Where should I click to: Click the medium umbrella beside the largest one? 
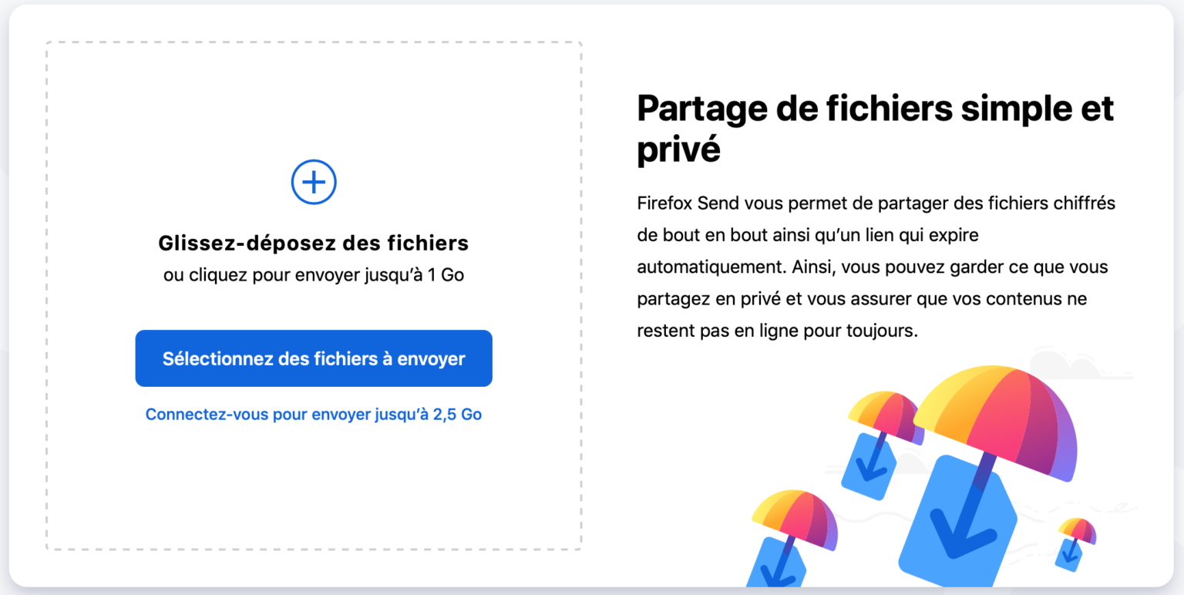885,416
